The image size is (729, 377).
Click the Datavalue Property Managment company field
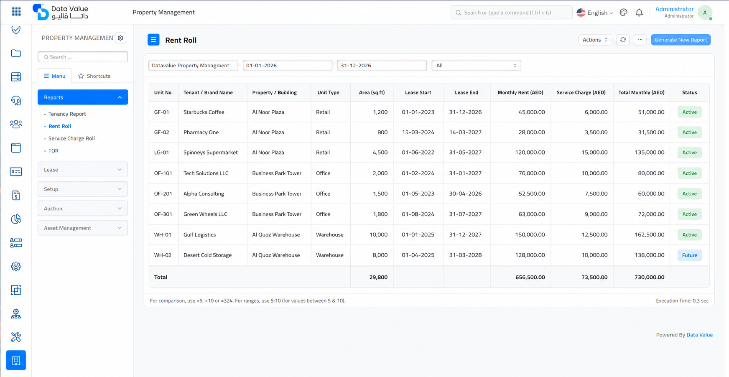[x=193, y=66]
